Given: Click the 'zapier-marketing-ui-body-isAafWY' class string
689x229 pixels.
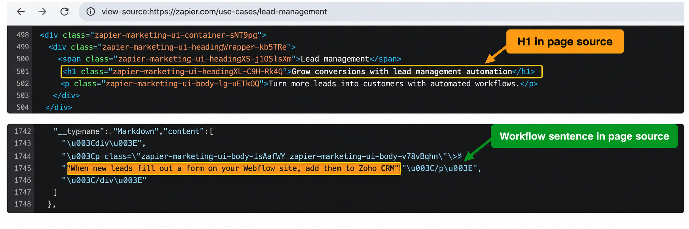Looking at the screenshot, I should [213, 156].
